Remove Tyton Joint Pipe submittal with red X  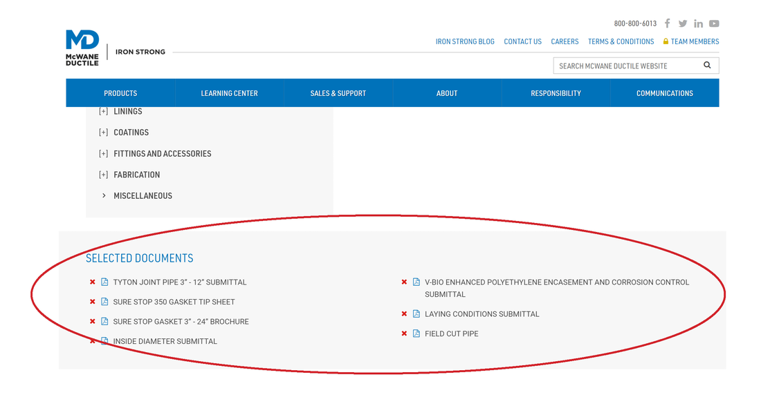click(92, 282)
